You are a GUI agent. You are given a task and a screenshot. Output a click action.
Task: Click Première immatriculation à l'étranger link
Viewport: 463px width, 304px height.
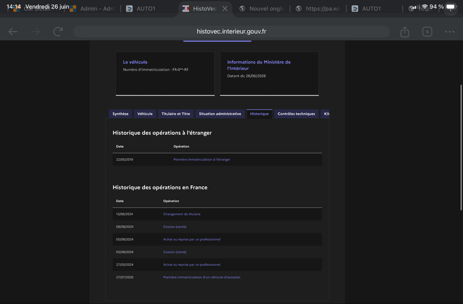(x=201, y=160)
